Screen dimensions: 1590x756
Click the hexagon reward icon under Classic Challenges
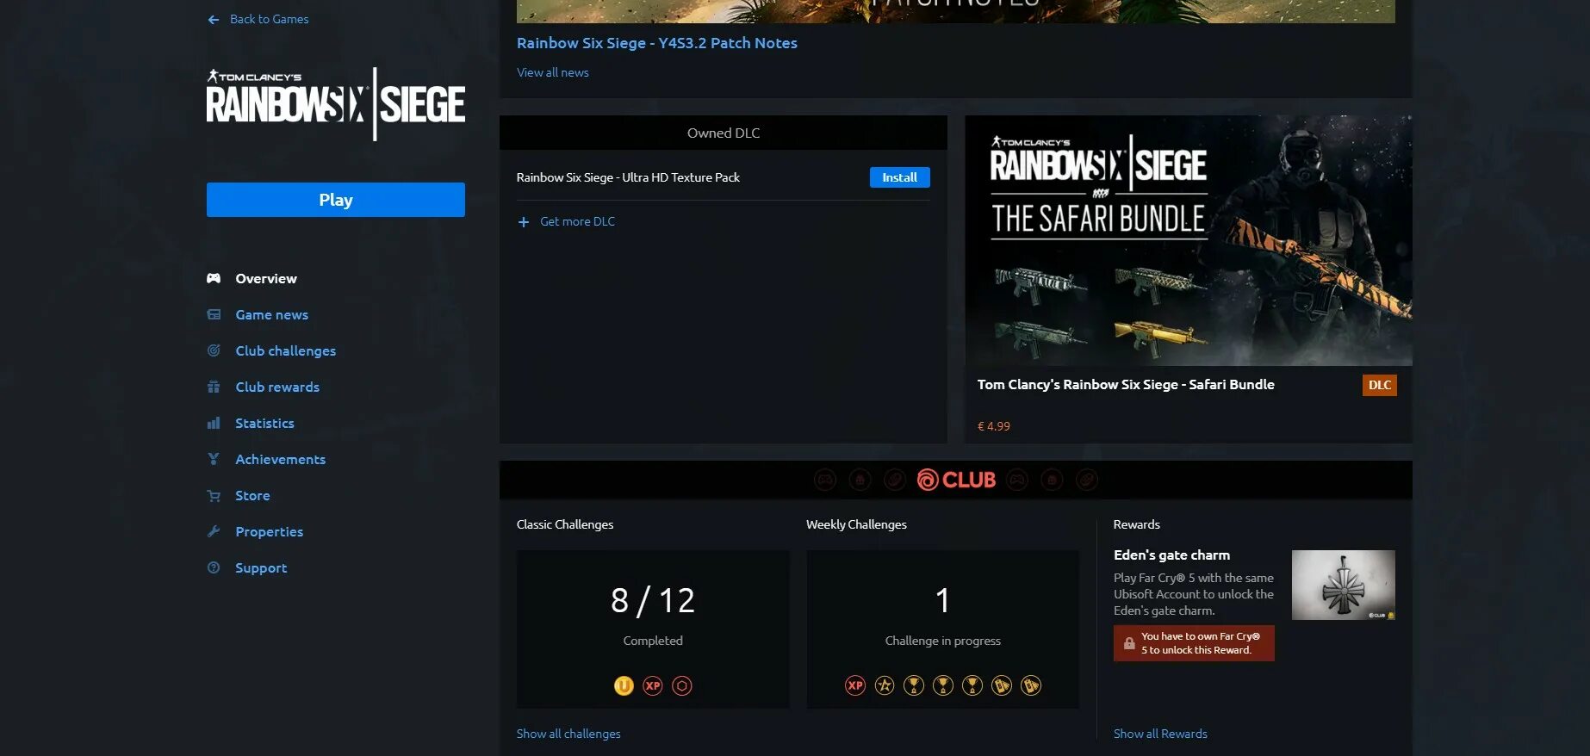point(682,685)
